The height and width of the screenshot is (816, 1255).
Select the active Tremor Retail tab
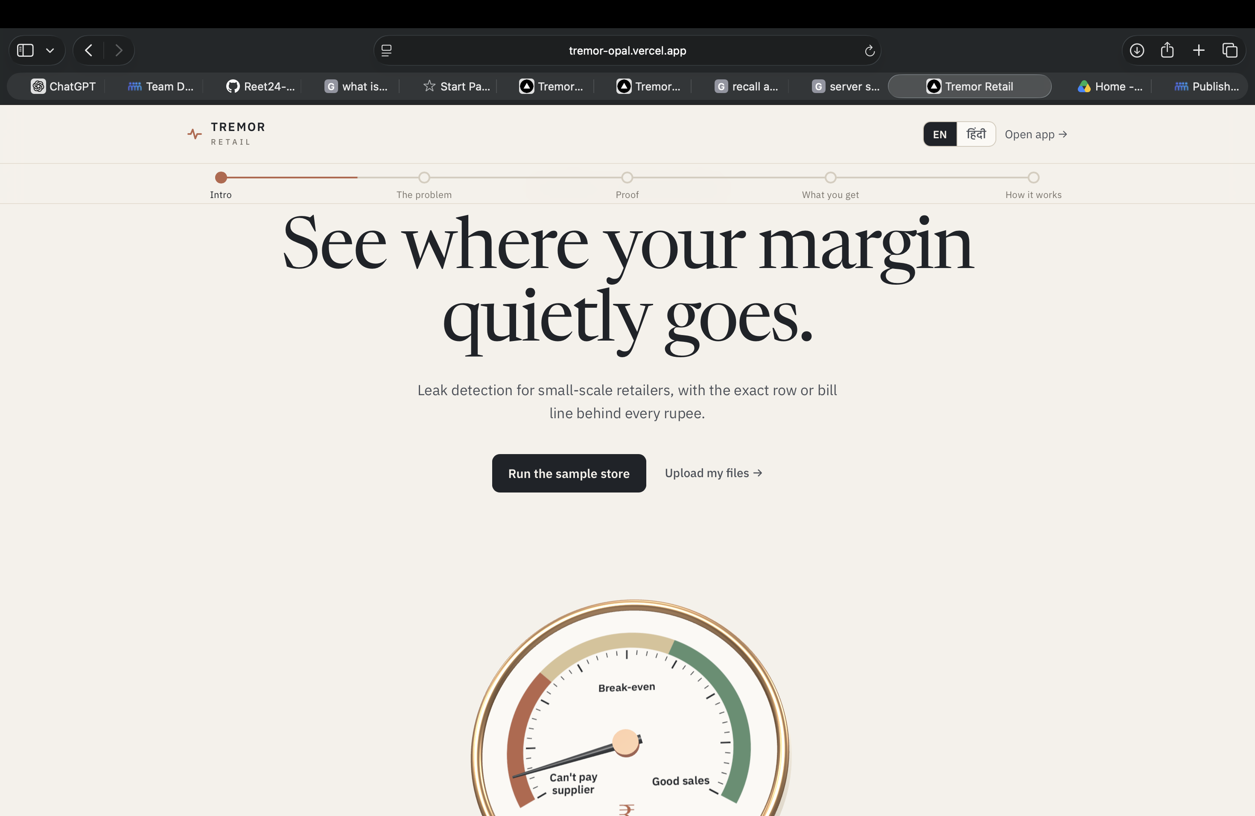coord(970,87)
